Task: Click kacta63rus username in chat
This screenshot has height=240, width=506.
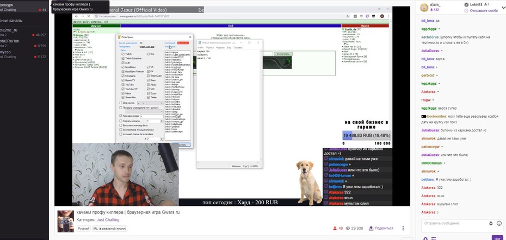Action: (431, 37)
